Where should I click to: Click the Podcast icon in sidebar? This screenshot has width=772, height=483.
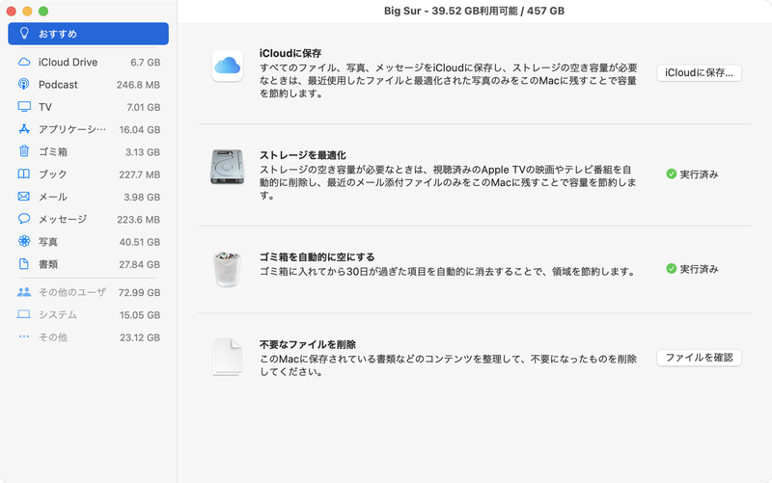click(23, 84)
